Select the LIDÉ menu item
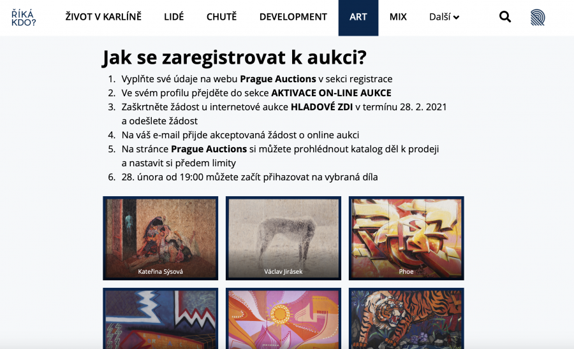The width and height of the screenshot is (574, 349). [174, 17]
